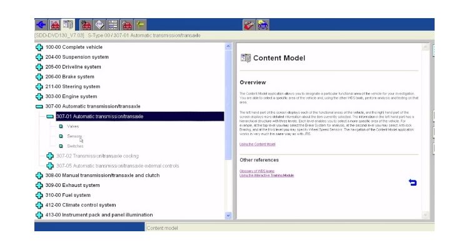Collapse the 307-00 Automatic transmission/transaxle node
Image resolution: width=469 pixels, height=250 pixels.
pos(39,107)
